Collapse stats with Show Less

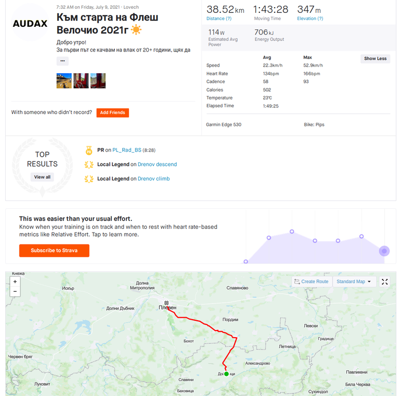pos(375,59)
